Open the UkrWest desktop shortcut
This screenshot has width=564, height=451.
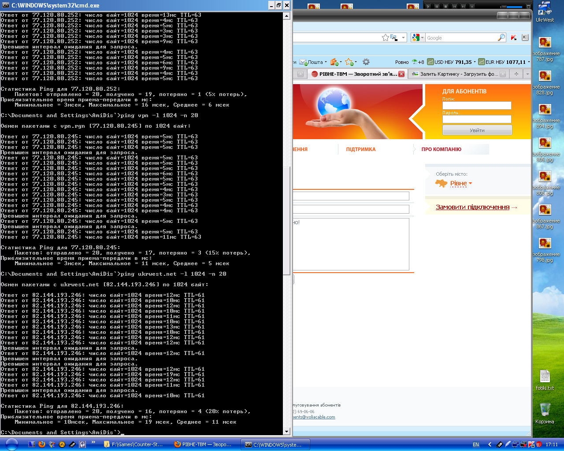click(545, 12)
